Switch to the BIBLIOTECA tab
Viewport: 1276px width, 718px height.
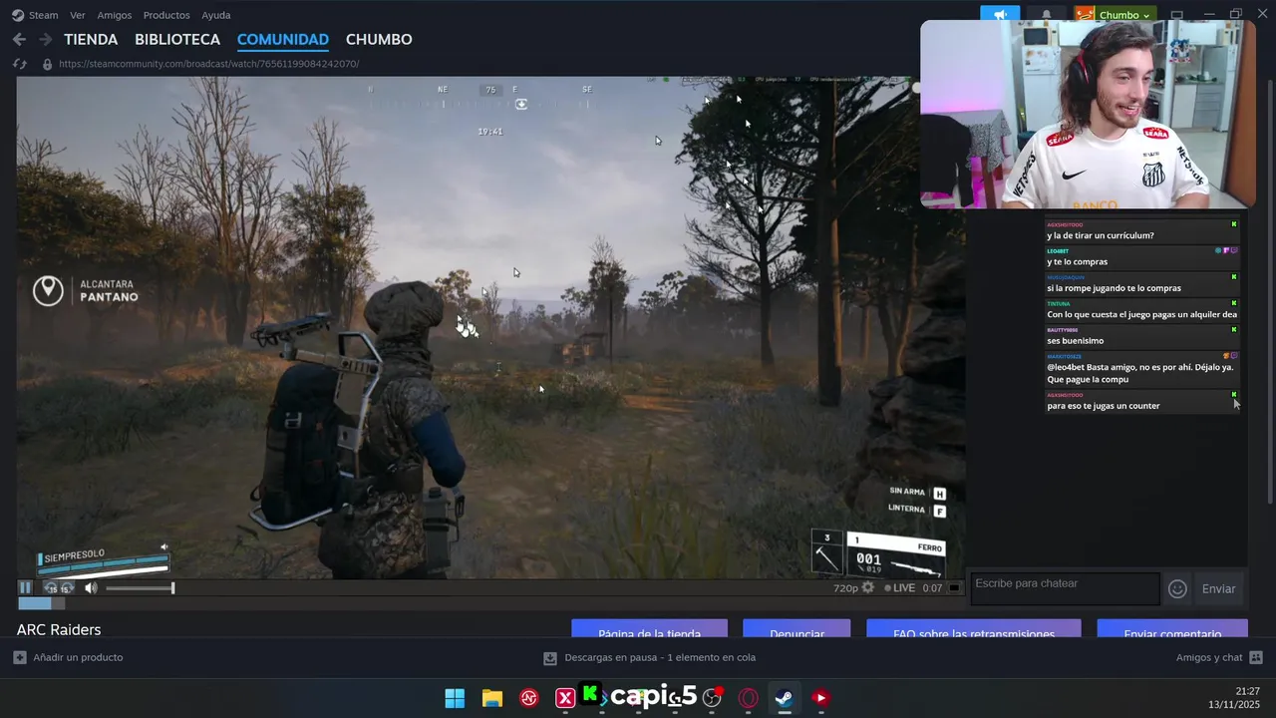(x=177, y=40)
